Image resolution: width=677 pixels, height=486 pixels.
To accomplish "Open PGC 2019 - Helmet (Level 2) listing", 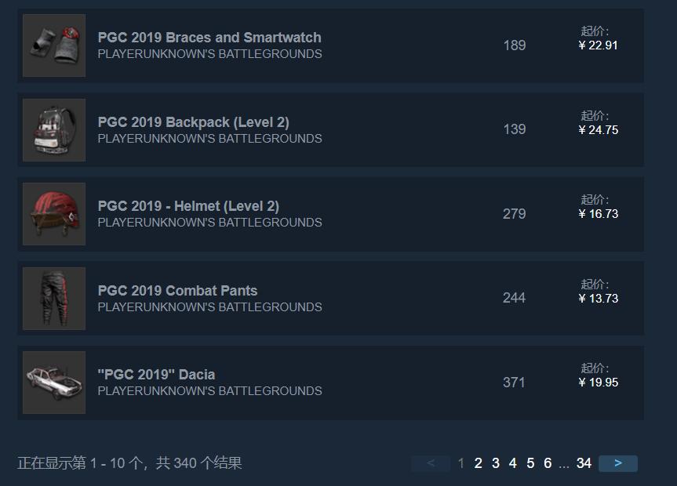I will 188,206.
